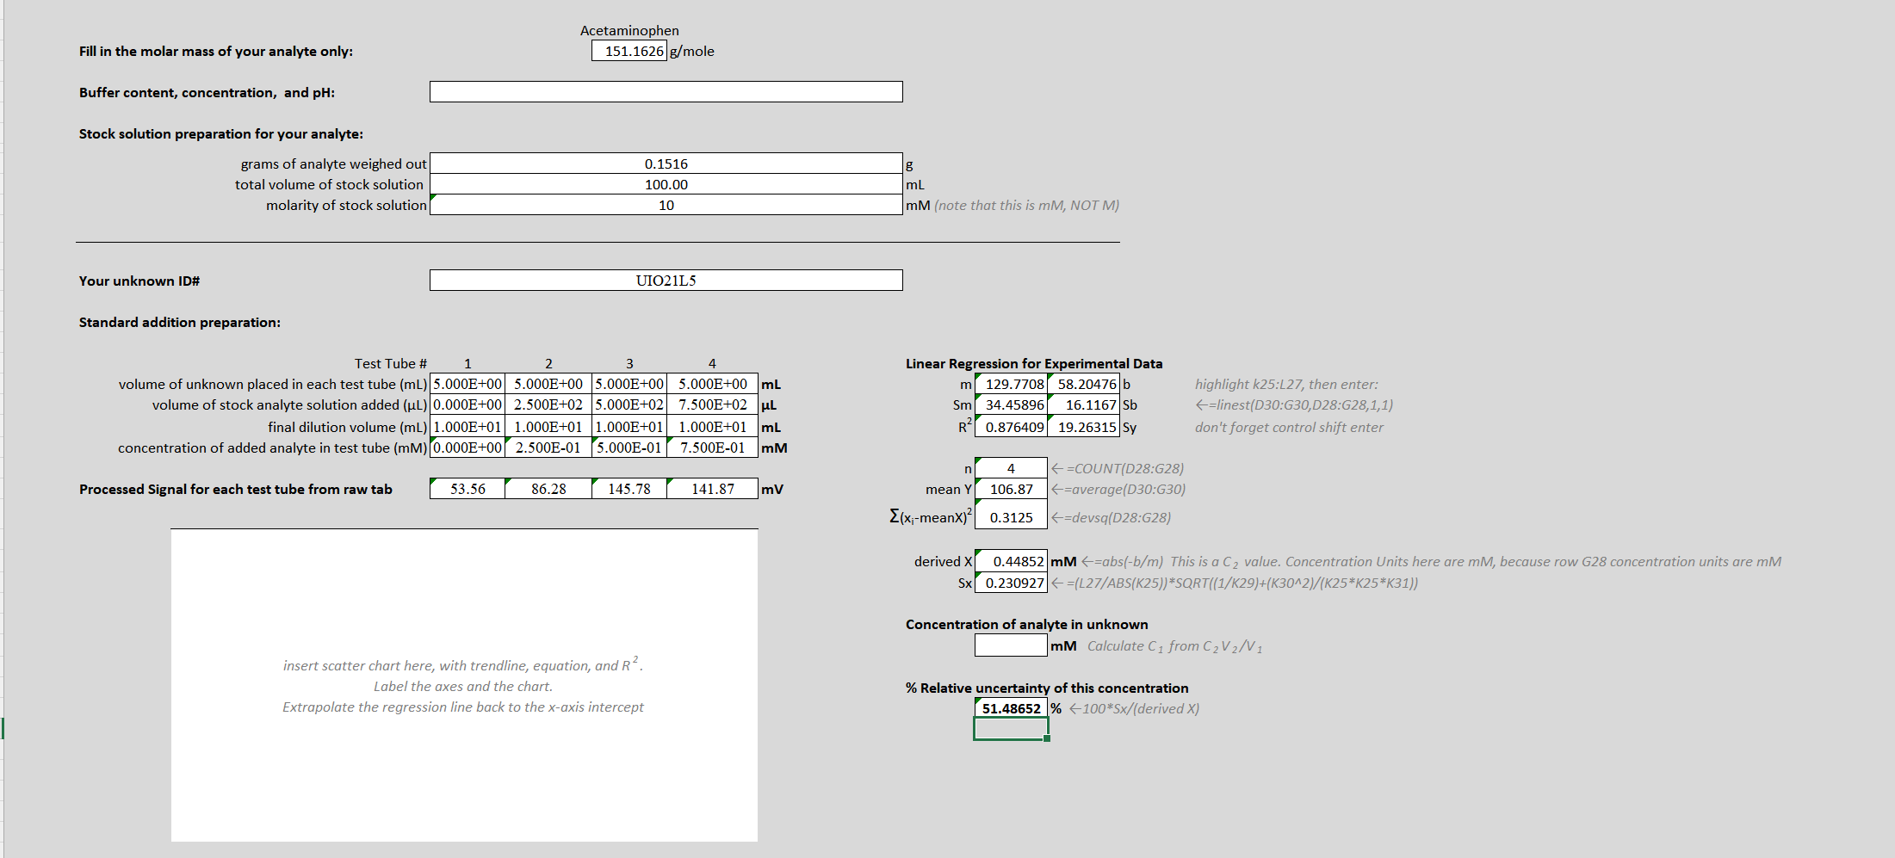Click the mean Y cell containing 106.87
This screenshot has width=1895, height=858.
coord(1010,489)
